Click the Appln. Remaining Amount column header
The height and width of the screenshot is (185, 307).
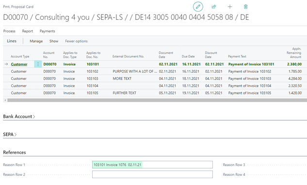point(294,53)
